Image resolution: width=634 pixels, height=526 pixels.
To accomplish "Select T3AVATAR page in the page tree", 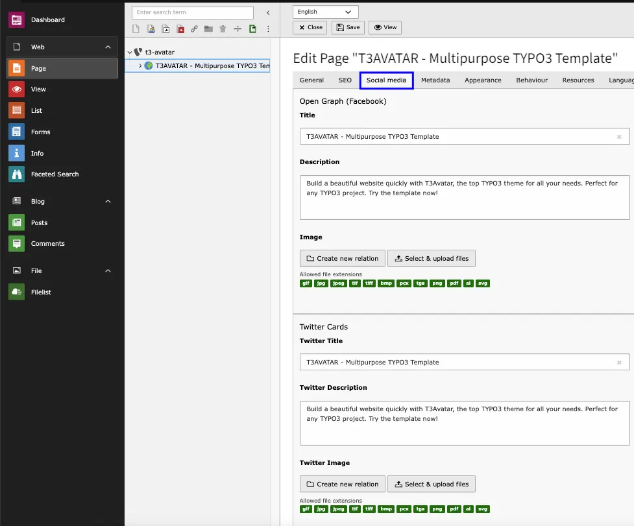I will click(x=213, y=66).
